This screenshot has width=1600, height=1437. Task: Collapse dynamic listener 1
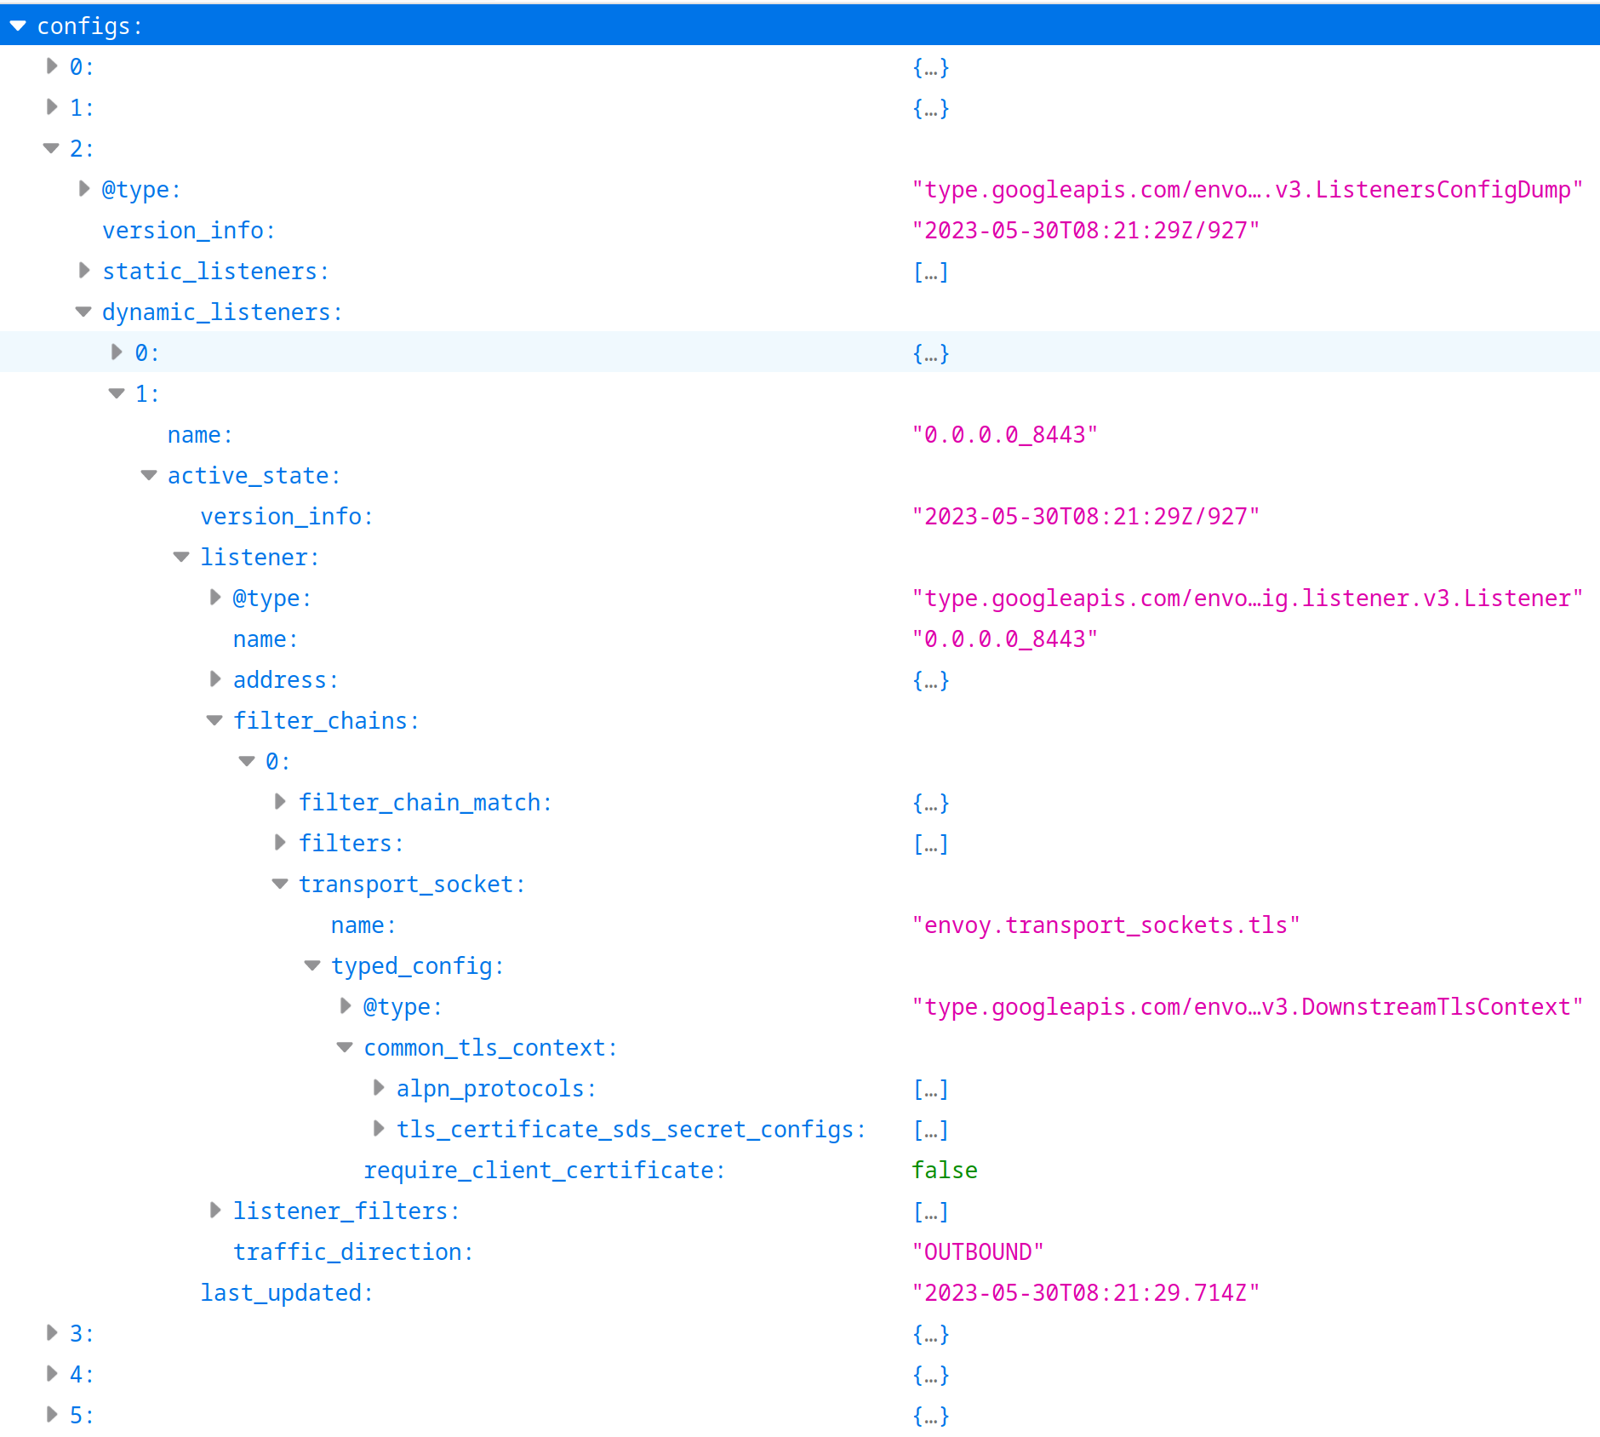click(116, 392)
